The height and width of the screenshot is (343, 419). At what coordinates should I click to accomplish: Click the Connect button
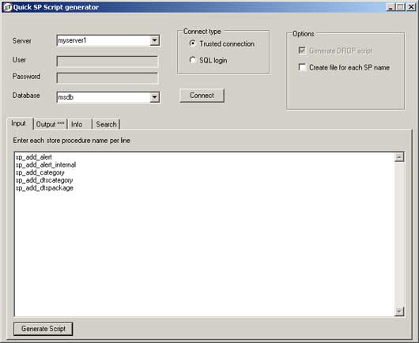point(202,96)
